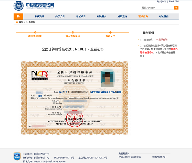Click the blurred Examination Number value
This screenshot has height=163, width=192.
[74, 107]
